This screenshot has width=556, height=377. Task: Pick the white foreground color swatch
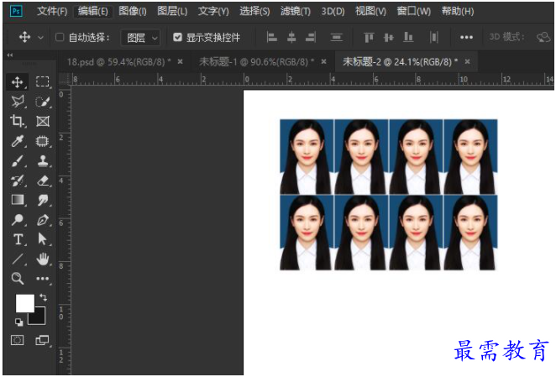[25, 303]
